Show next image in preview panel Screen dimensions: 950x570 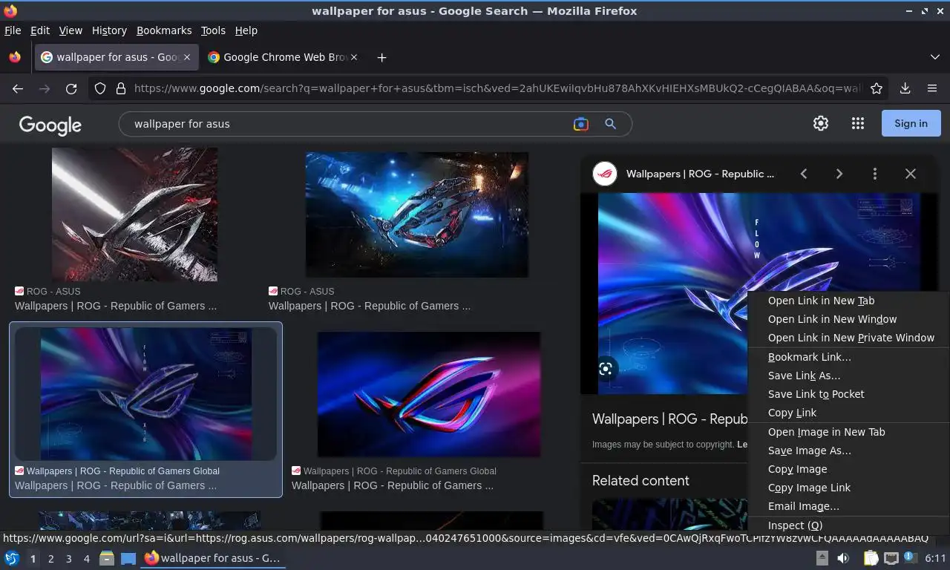click(839, 174)
